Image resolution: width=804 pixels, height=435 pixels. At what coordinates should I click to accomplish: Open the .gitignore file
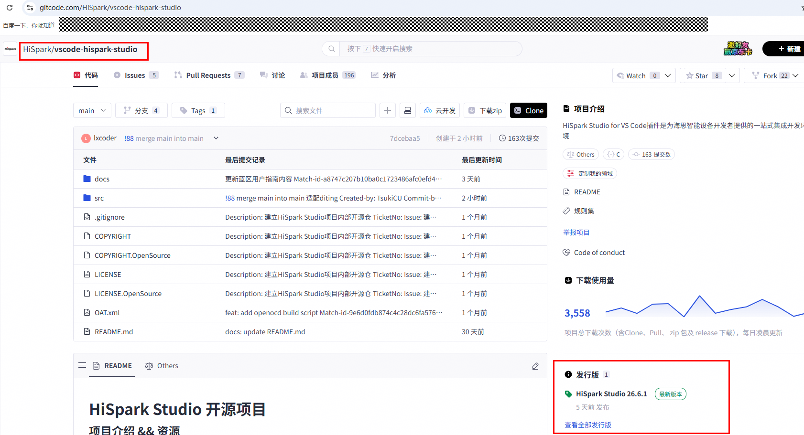[109, 217]
